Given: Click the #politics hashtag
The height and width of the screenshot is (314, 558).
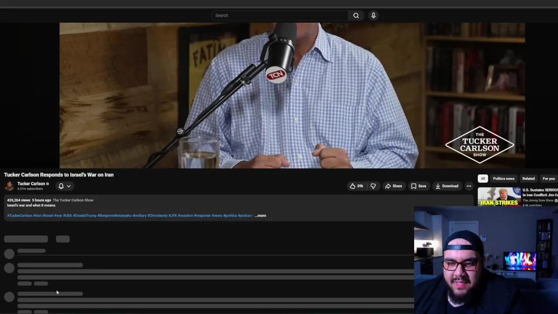Looking at the screenshot, I should [x=230, y=215].
